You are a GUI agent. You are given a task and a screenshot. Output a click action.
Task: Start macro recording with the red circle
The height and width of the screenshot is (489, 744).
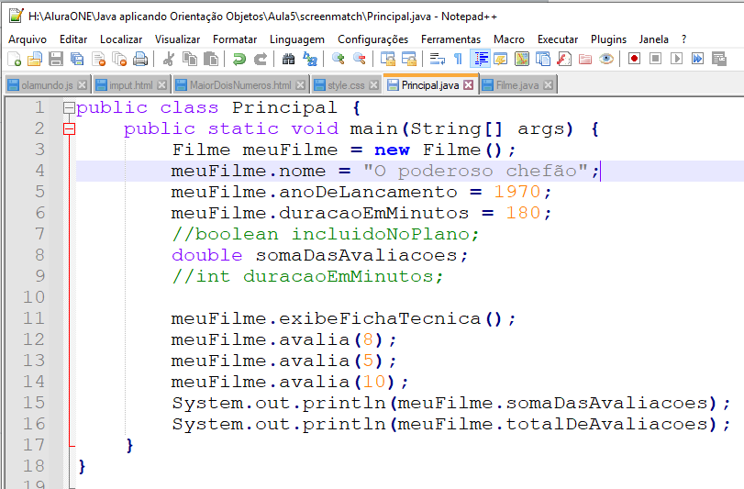click(x=635, y=59)
